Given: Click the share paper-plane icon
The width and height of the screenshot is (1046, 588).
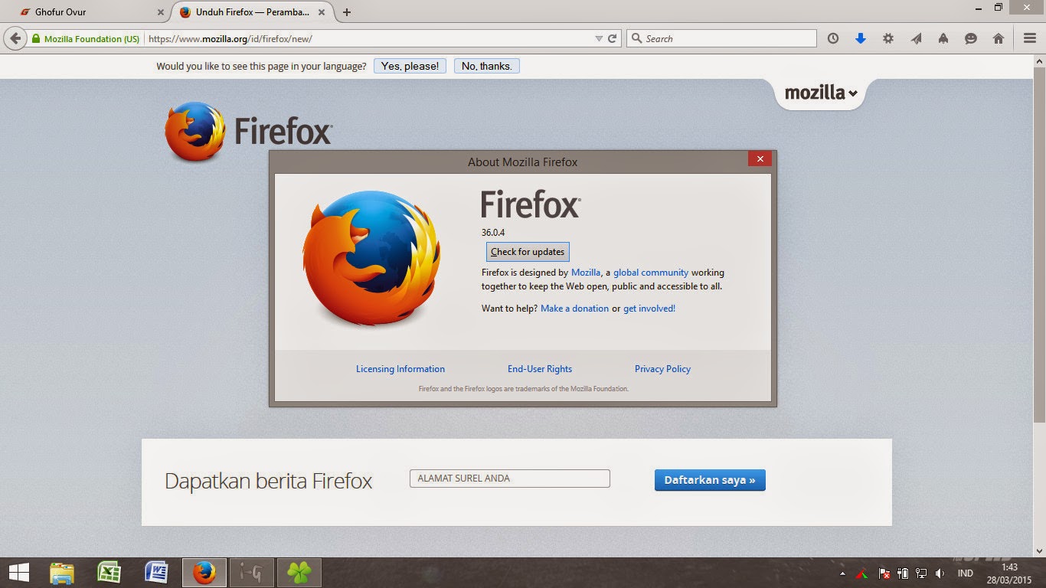Looking at the screenshot, I should point(916,38).
